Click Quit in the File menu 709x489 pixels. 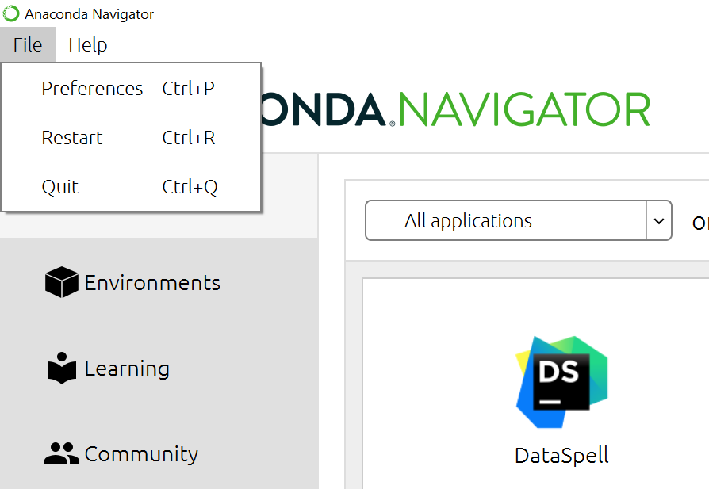pos(131,187)
